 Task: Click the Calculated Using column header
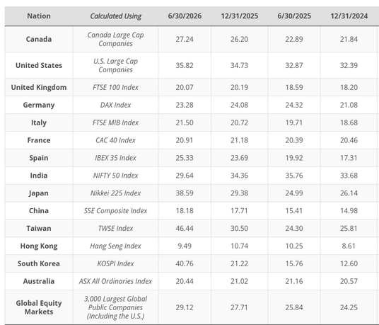tap(115, 16)
